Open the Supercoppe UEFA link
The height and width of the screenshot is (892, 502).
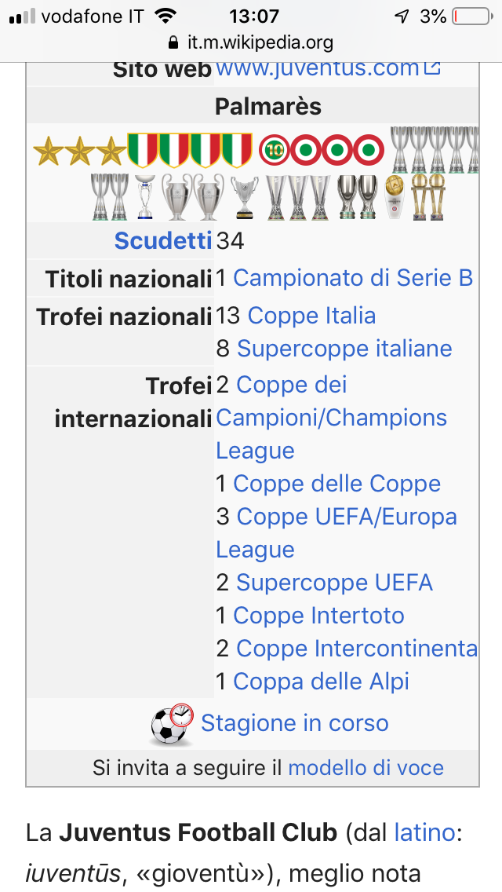(x=334, y=583)
